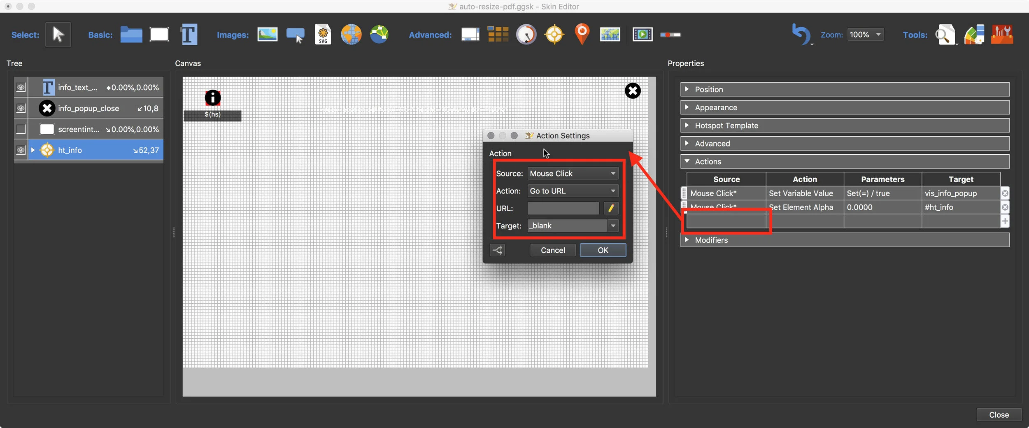
Task: Click the 'Set Variable Value' action cell
Action: pos(805,193)
